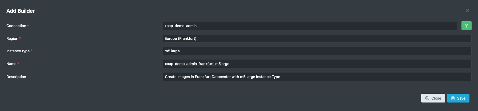Screen dimensions: 478x111
Task: Focus the Description field about Frankfurt Datacenter
Action: (317, 77)
